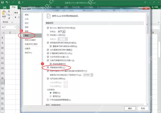Open the undo history dropdown arrow
Screen dimensions: 161x113
point(9,2)
